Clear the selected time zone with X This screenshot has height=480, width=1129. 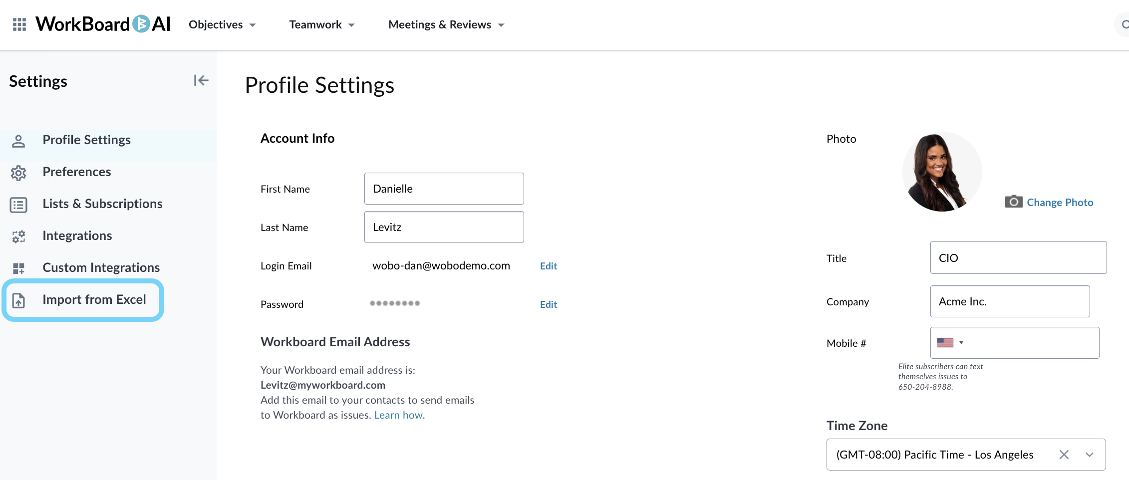point(1064,455)
